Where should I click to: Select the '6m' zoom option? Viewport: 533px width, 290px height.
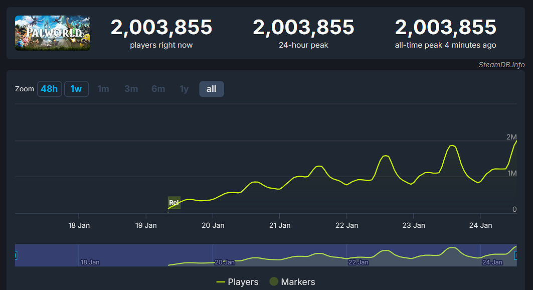pyautogui.click(x=158, y=89)
